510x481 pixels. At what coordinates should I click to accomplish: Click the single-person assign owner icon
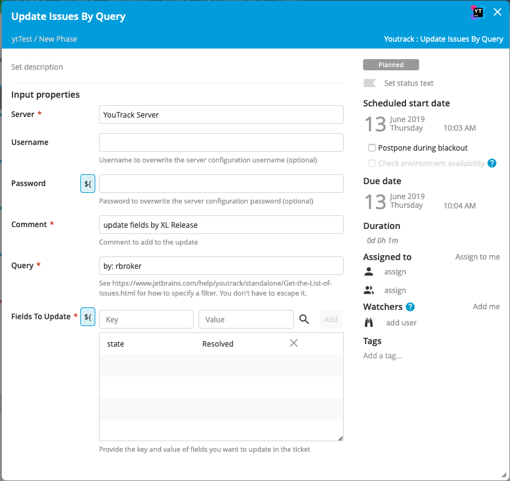[x=369, y=271]
